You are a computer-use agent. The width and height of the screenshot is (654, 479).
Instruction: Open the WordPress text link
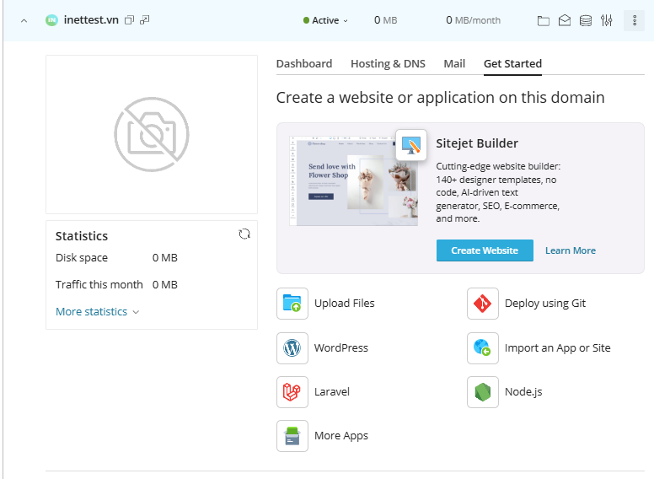[341, 348]
